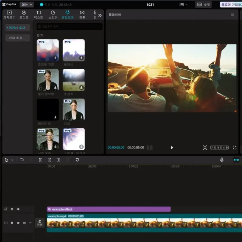
Task: Click the 프로에 가입하기 join Pro button
Action: coord(231,5)
